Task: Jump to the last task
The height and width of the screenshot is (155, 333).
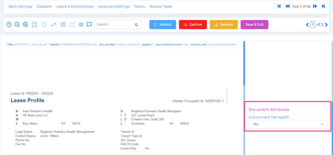Action: [x=323, y=6]
